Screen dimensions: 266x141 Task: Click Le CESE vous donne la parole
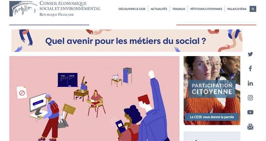[212, 117]
